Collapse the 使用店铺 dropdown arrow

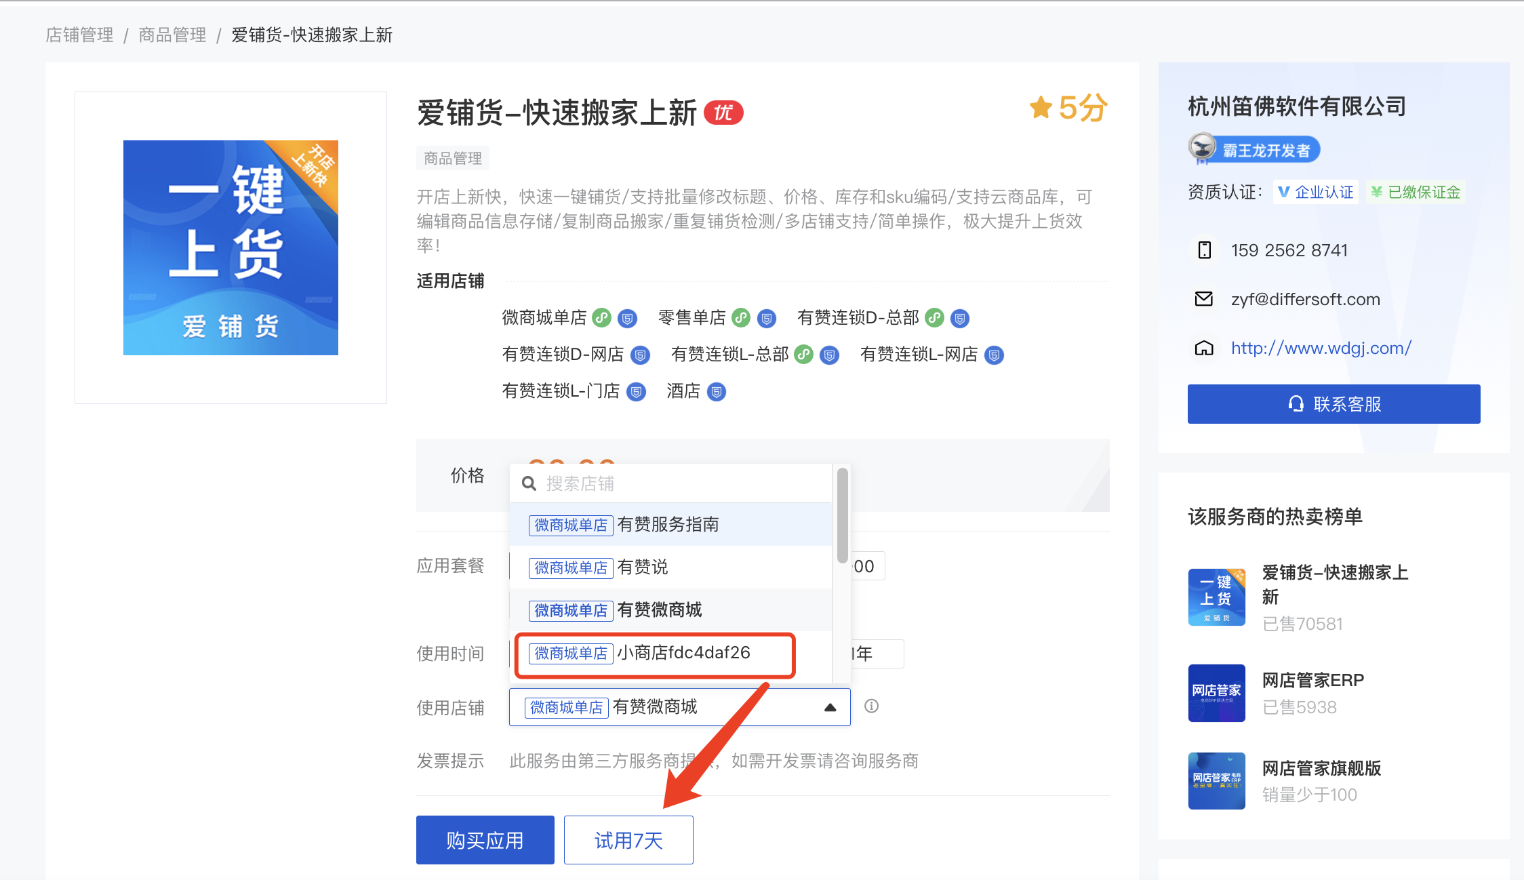click(830, 708)
